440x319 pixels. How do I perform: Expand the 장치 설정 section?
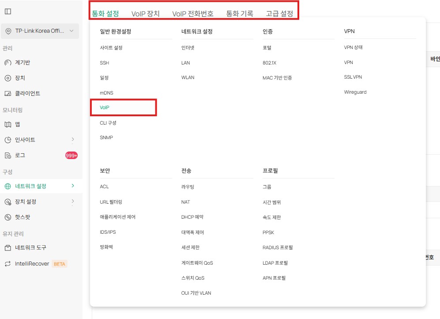click(x=26, y=201)
